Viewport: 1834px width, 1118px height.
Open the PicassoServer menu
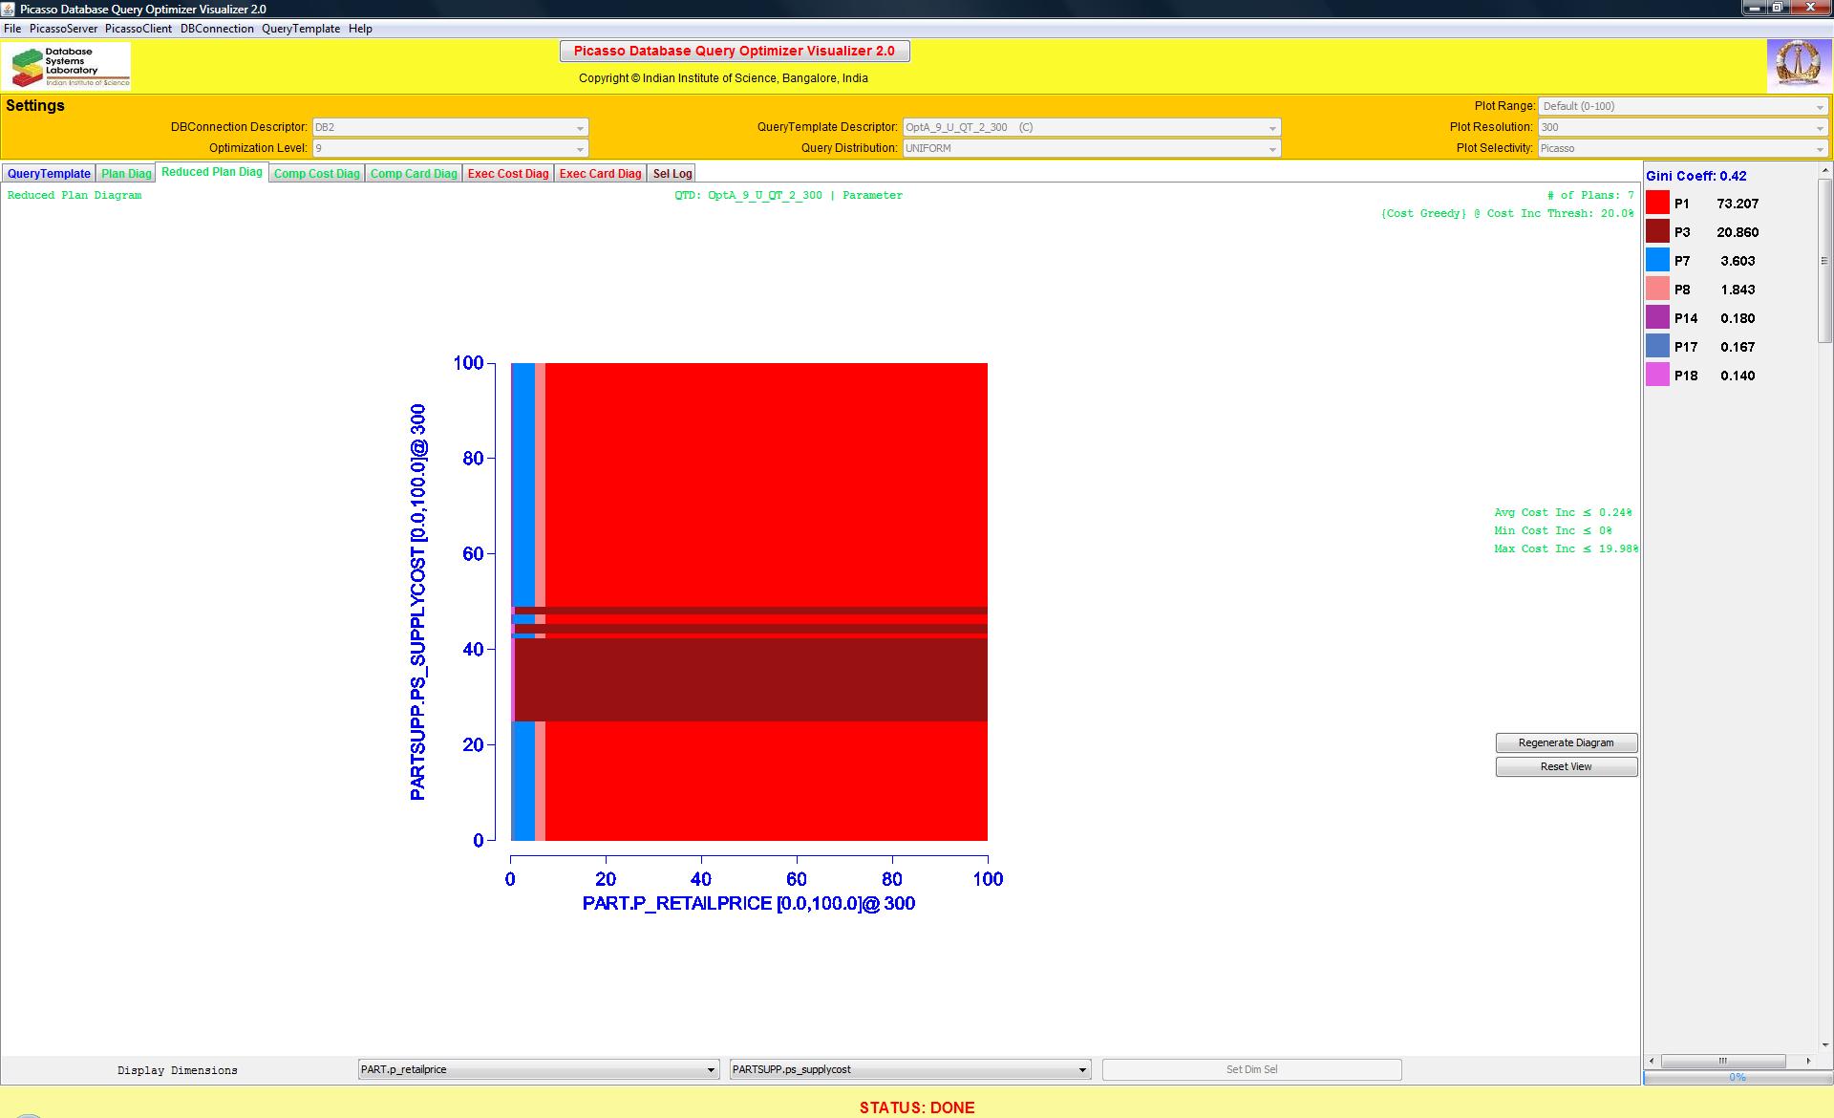[63, 29]
